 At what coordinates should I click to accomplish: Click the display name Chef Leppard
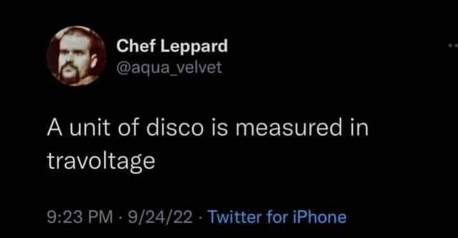(x=172, y=46)
